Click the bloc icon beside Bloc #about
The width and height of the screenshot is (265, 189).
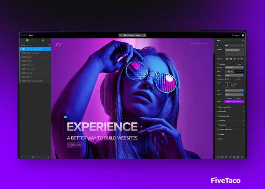point(23,77)
